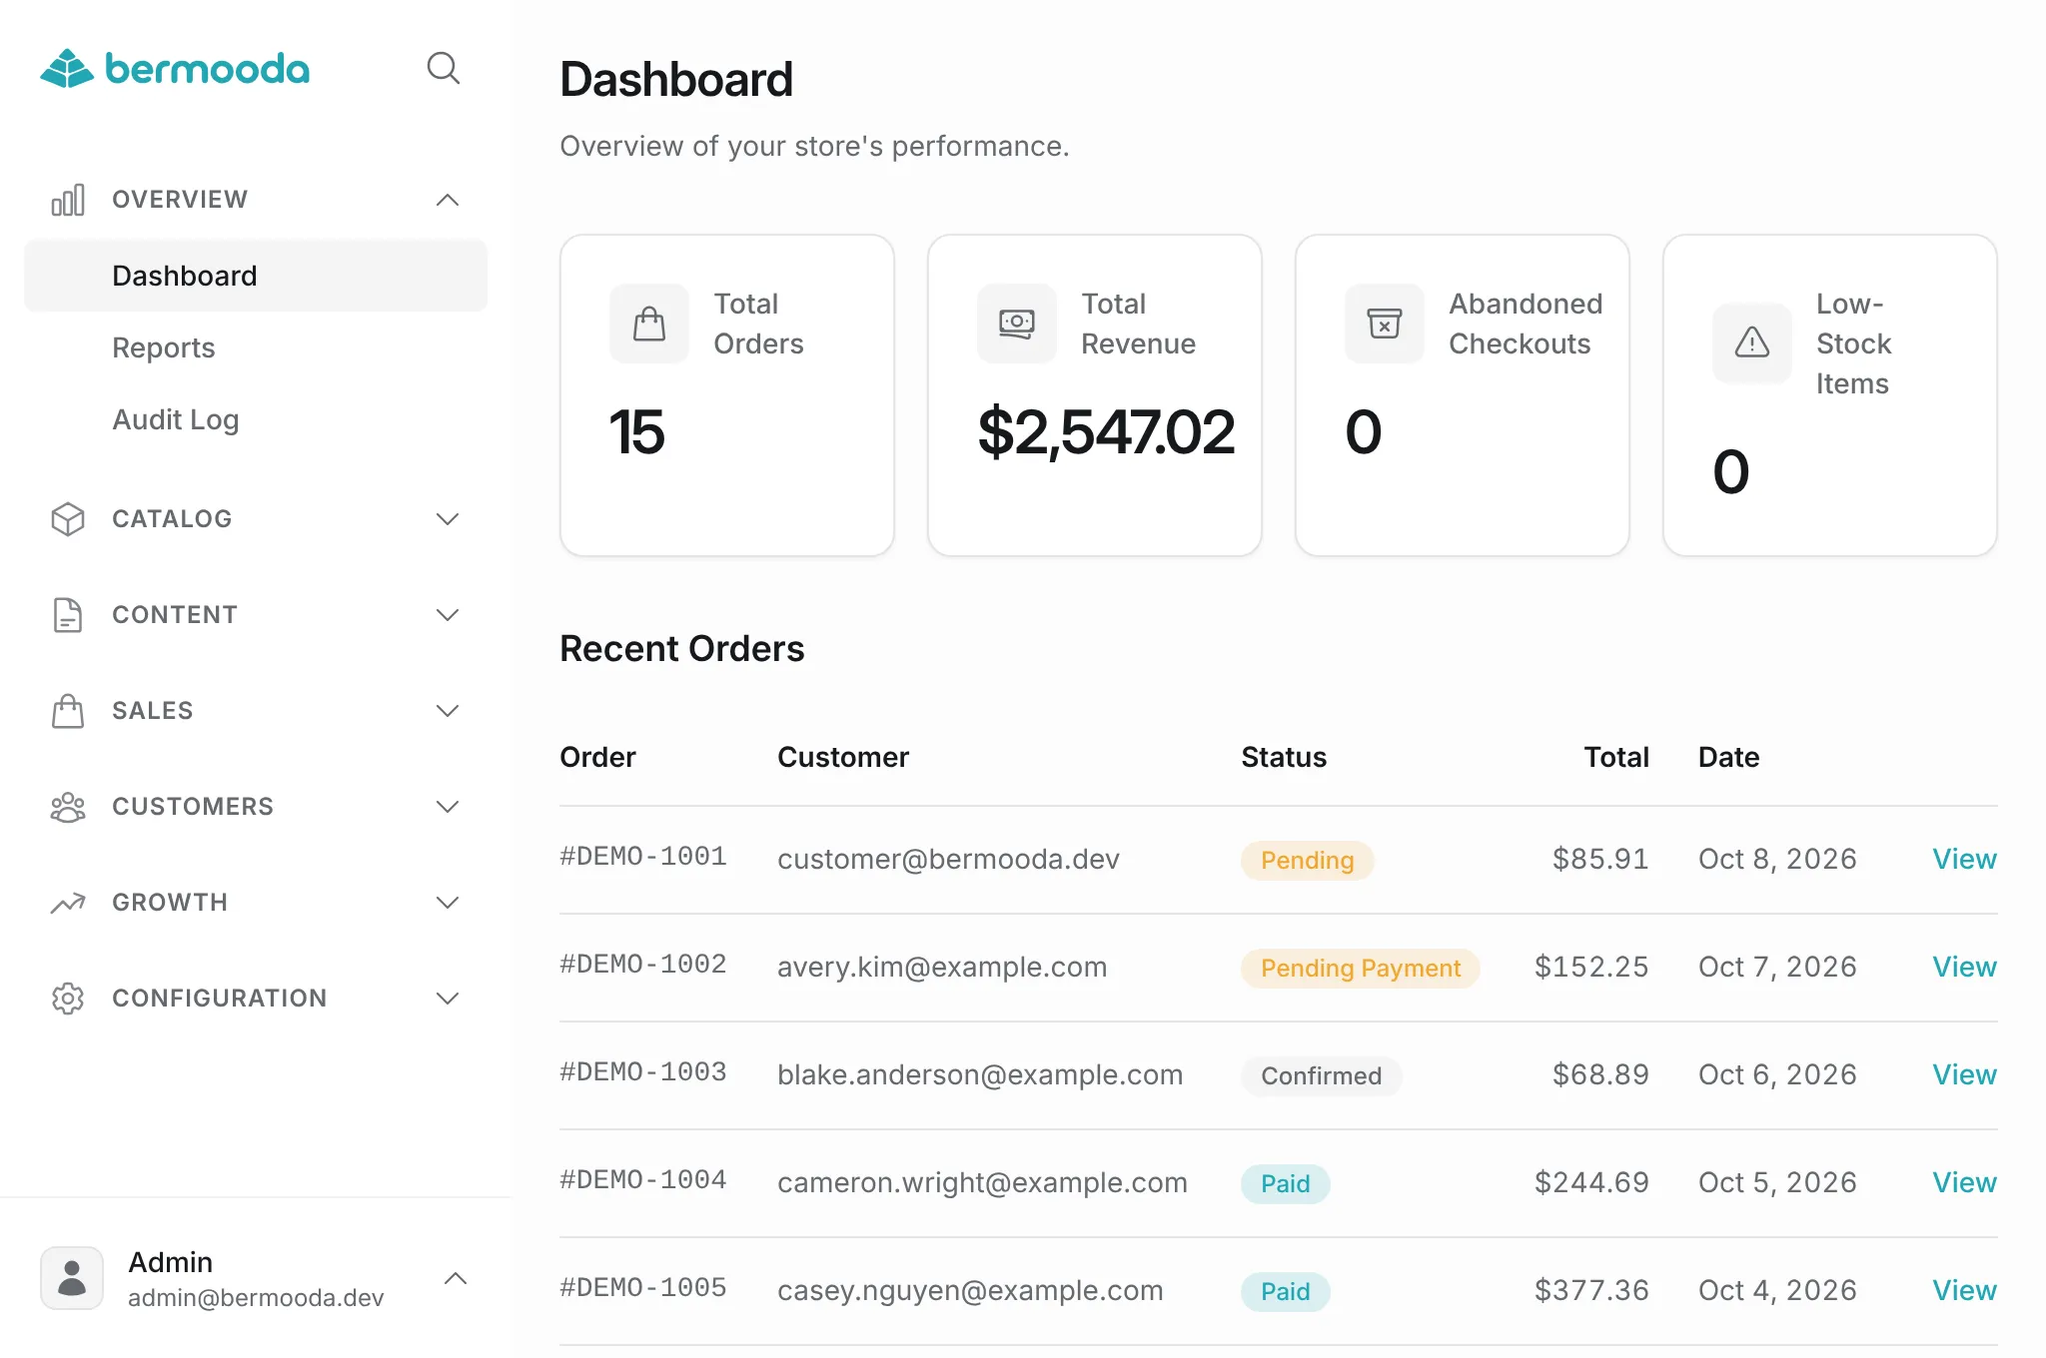Open the Admin account menu chevron
The image size is (2046, 1358).
point(456,1278)
